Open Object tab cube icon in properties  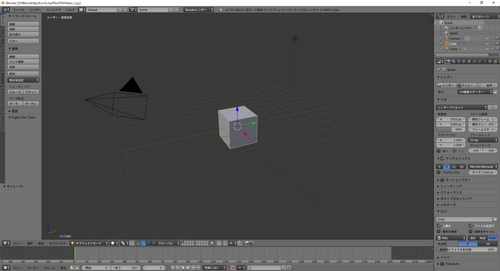point(469,62)
